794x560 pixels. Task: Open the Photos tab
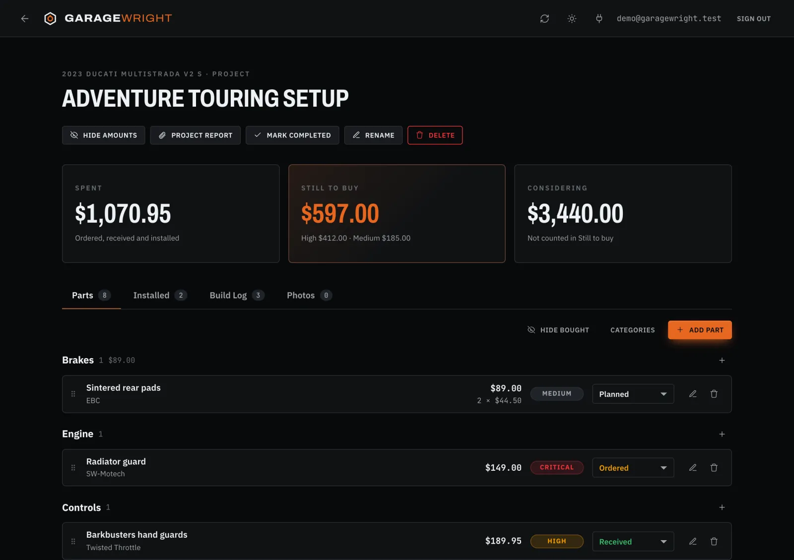pyautogui.click(x=309, y=295)
